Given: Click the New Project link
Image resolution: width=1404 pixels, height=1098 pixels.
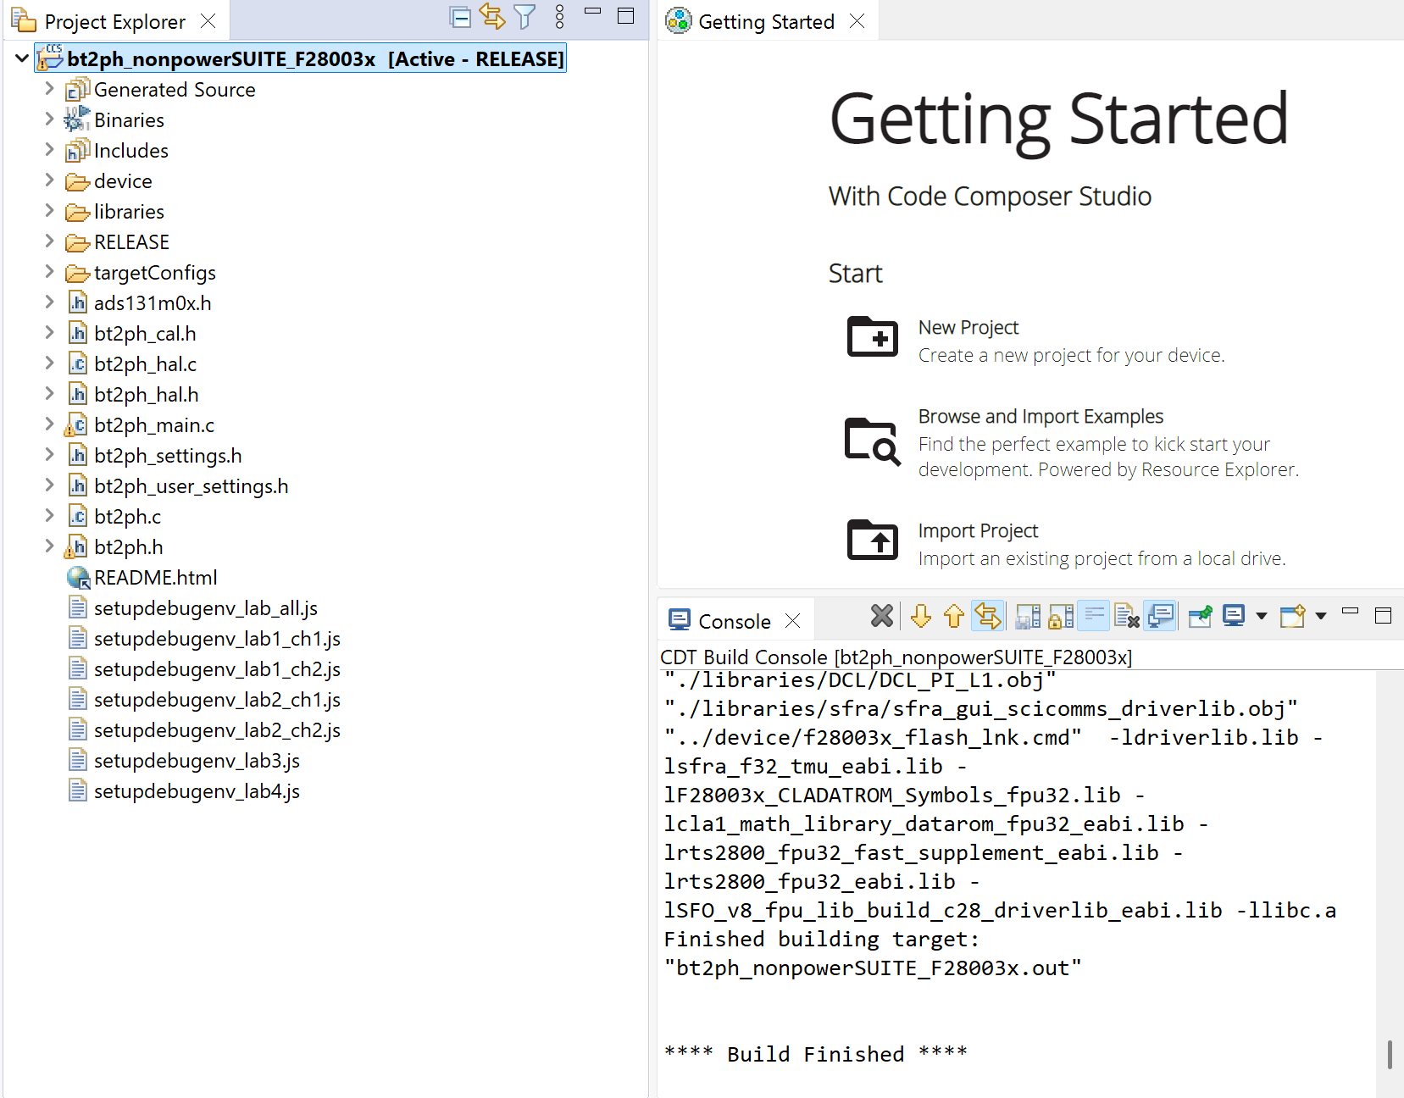Looking at the screenshot, I should click(968, 327).
